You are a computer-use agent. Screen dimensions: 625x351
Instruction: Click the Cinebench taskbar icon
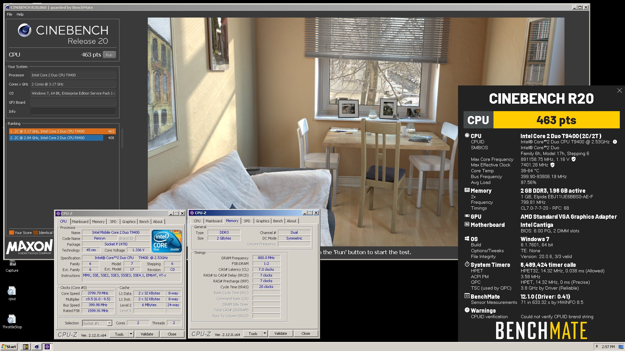point(36,347)
